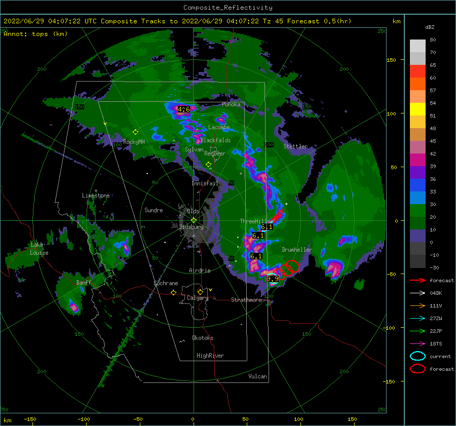Select the red 65 dBZ color swatch

tap(417, 71)
